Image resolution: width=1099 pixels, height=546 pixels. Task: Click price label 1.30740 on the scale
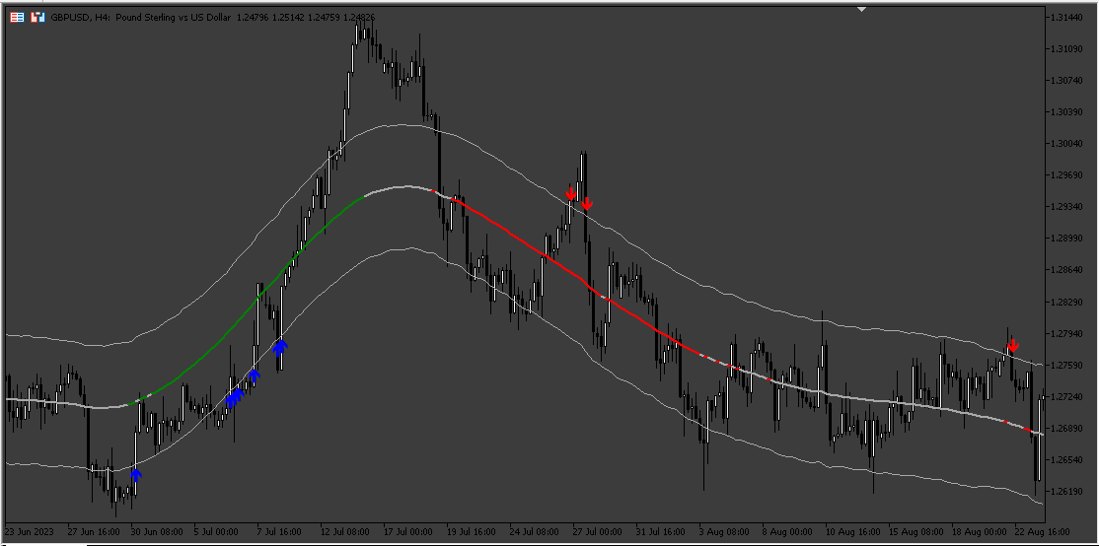pyautogui.click(x=1068, y=81)
